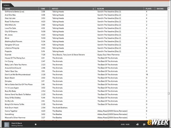Select song I'm Crying
This screenshot has height=128, width=171.
(x=9, y=61)
